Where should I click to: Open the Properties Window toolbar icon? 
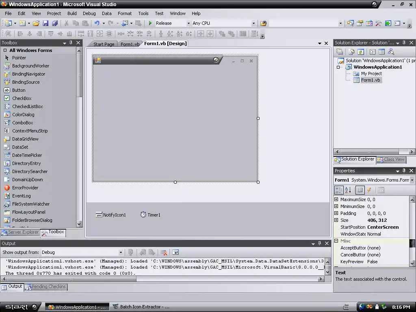[x=360, y=23]
